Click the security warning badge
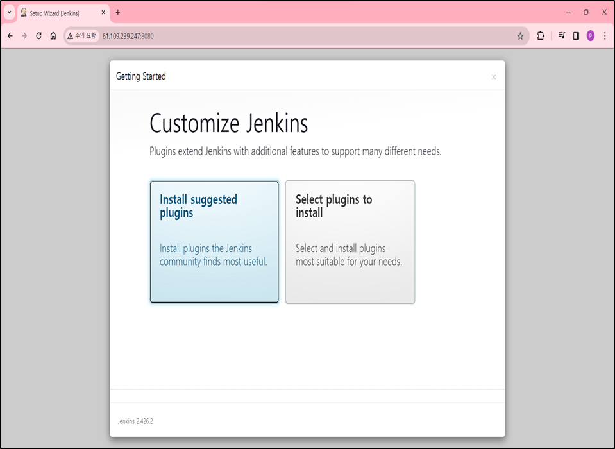The width and height of the screenshot is (615, 449). (x=81, y=36)
